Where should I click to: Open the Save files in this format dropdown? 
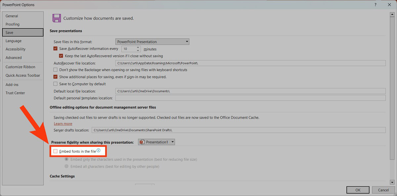(x=152, y=42)
